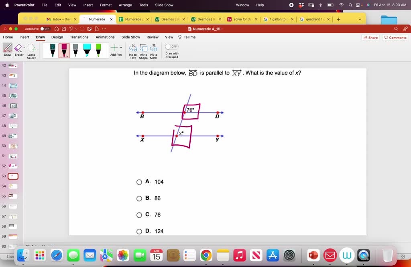Open the Comments panel
The height and width of the screenshot is (267, 411).
tap(395, 37)
